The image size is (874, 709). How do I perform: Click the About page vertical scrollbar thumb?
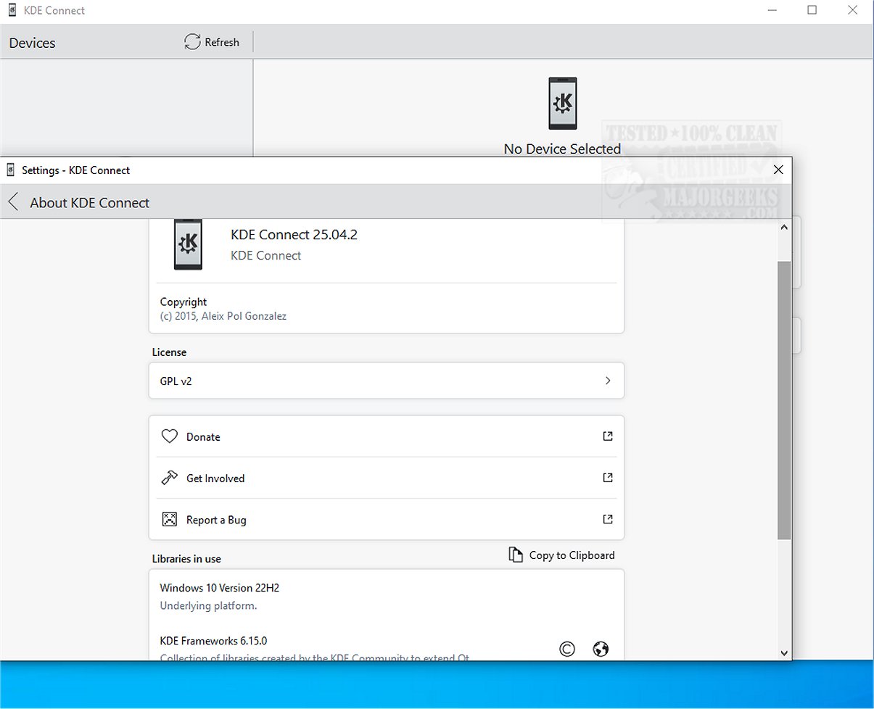[784, 400]
